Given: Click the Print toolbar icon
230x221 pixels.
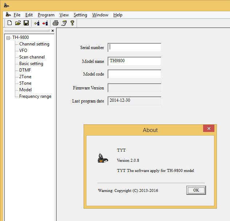Looking at the screenshot, I should pyautogui.click(x=56, y=23).
